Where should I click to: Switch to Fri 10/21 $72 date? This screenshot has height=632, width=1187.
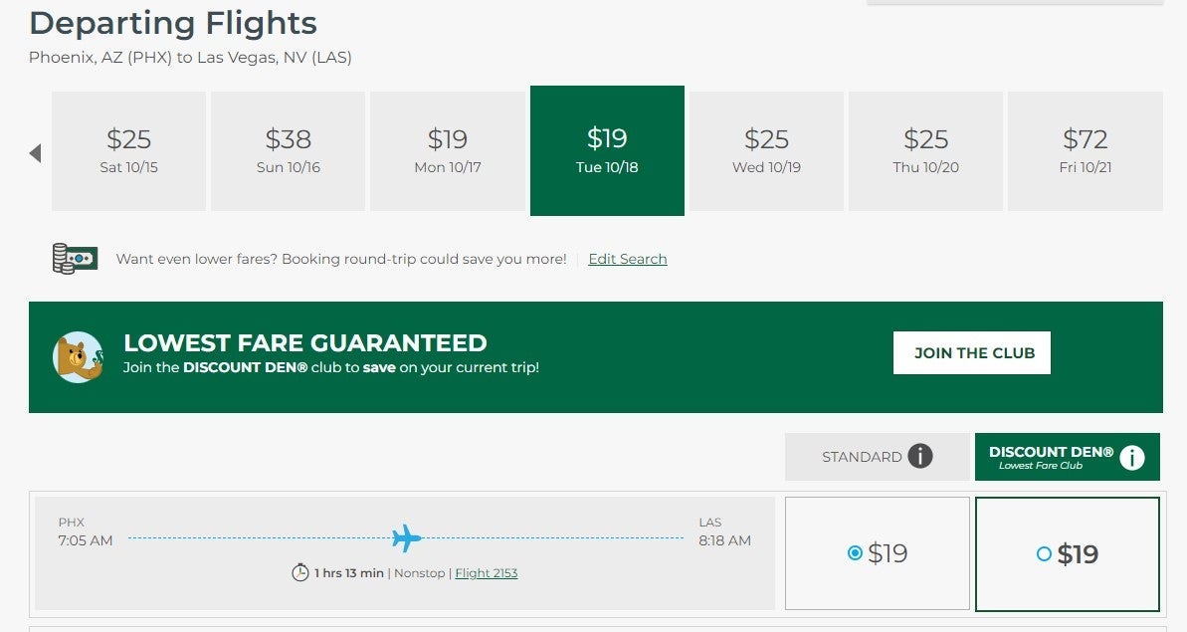click(x=1085, y=151)
